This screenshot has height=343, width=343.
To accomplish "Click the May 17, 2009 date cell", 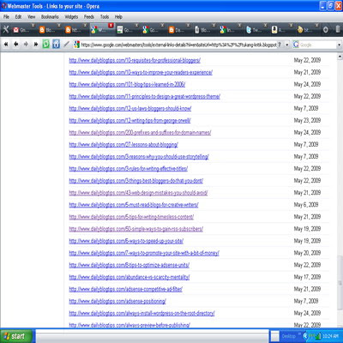I will click(307, 277).
